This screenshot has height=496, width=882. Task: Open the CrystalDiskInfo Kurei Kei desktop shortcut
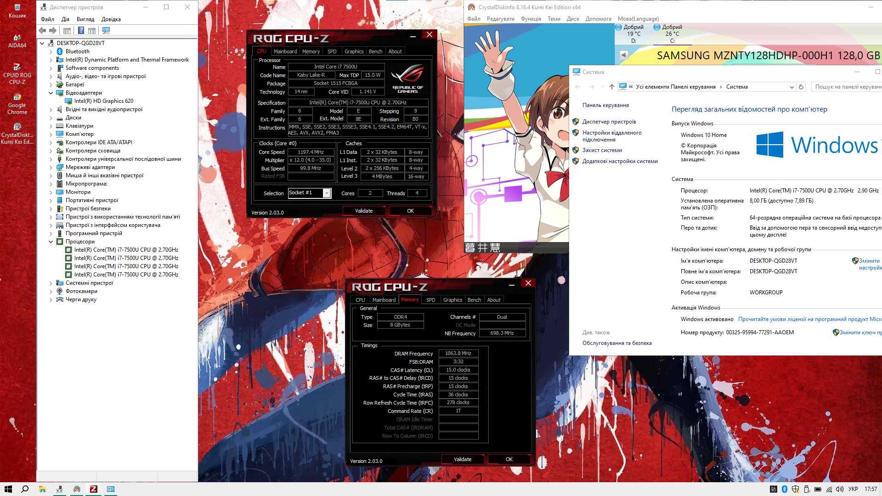click(17, 134)
